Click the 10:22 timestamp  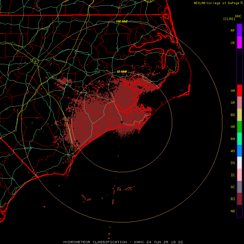point(177,242)
